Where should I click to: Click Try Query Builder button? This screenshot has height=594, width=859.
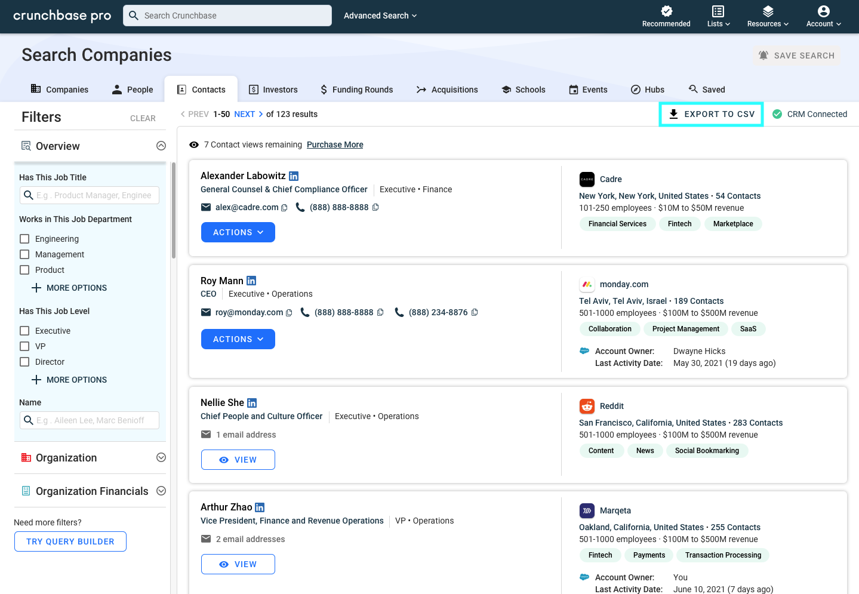click(x=70, y=541)
